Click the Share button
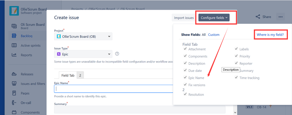This screenshot has width=292, height=115. (263, 17)
